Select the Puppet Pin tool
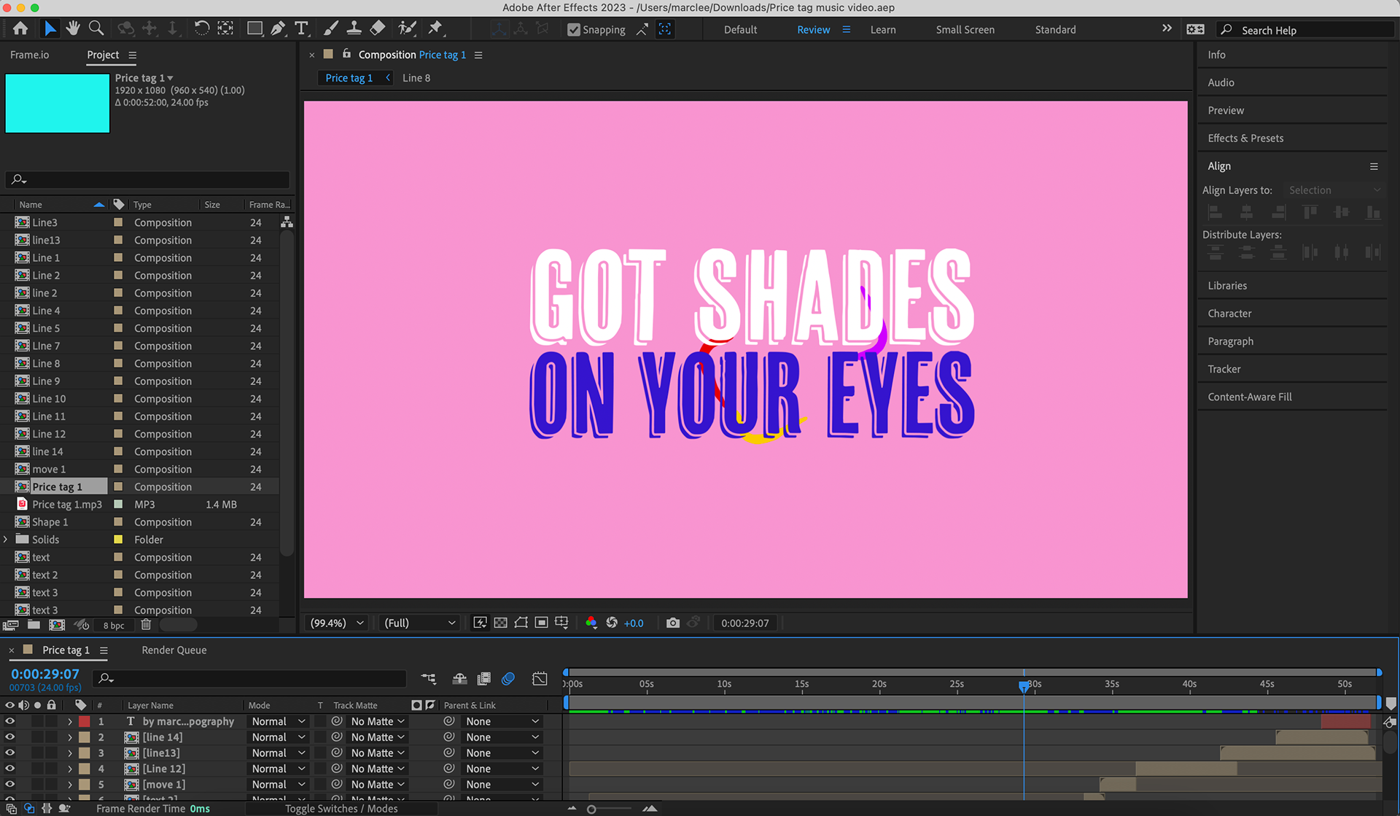 (435, 29)
